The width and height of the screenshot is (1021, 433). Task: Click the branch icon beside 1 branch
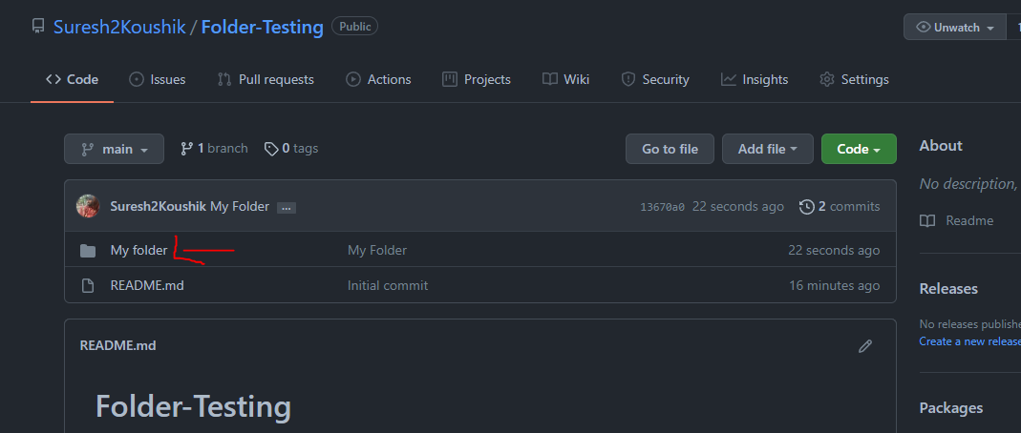pos(186,149)
